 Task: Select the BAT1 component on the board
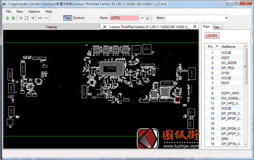(x=101, y=96)
